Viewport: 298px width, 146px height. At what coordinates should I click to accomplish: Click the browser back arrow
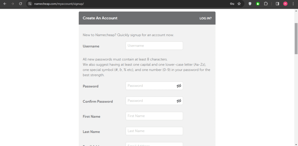click(5, 3)
